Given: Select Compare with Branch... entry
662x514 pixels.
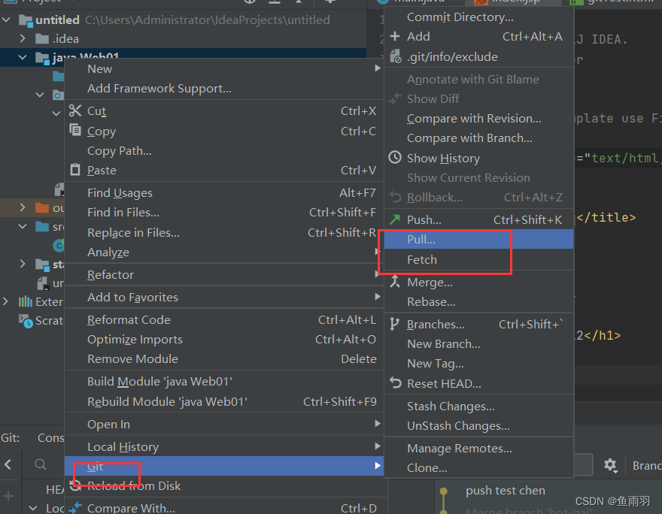Looking at the screenshot, I should pyautogui.click(x=478, y=138).
